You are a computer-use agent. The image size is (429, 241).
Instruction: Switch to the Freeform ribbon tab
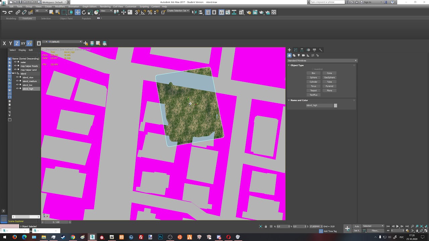tap(27, 18)
